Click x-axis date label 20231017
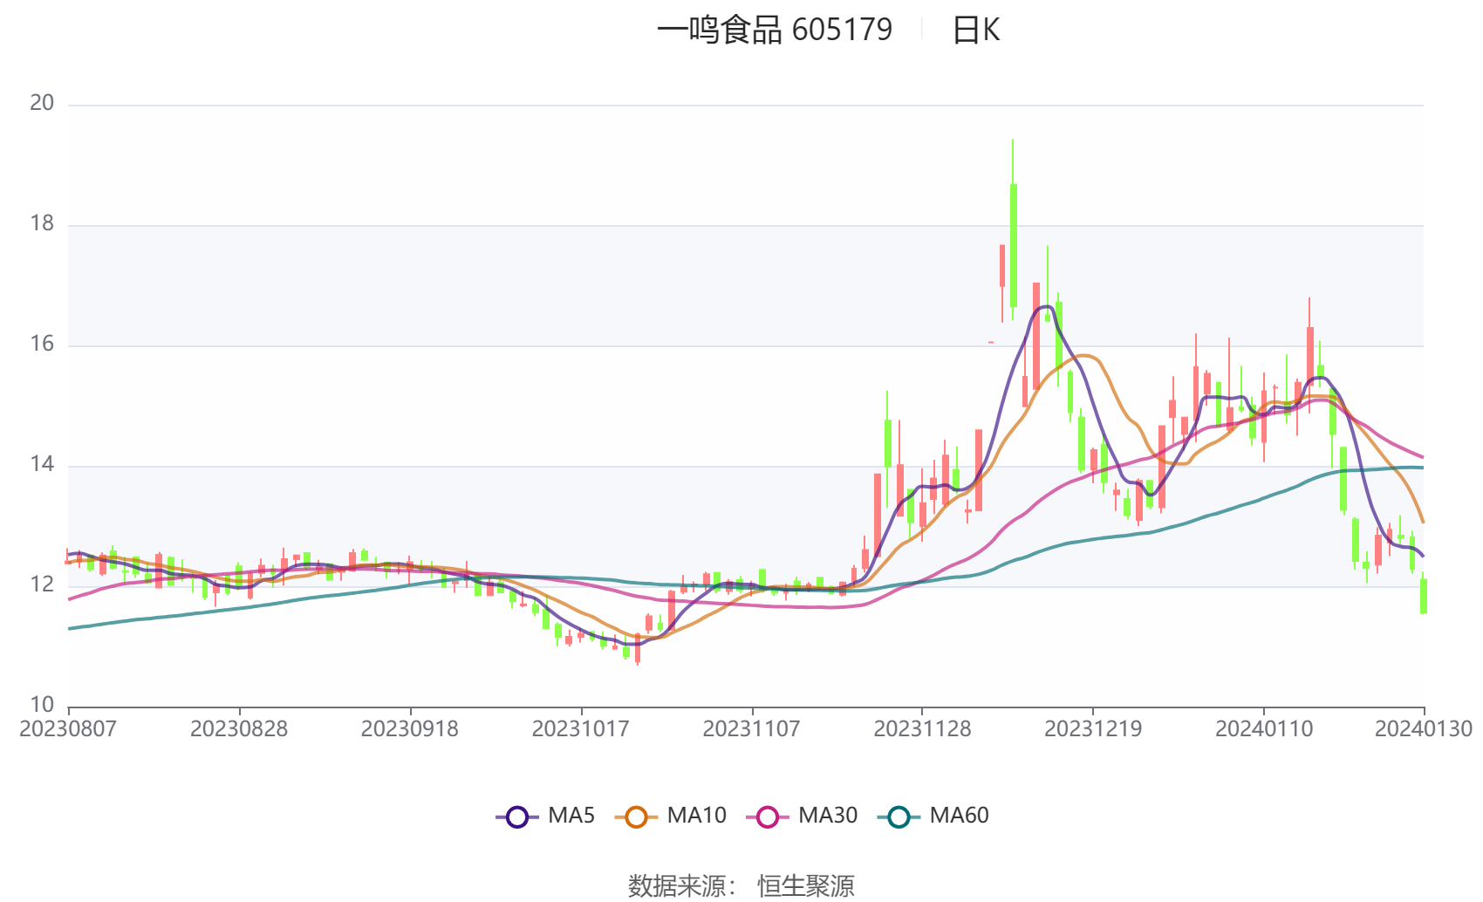The width and height of the screenshot is (1483, 902). 581,728
